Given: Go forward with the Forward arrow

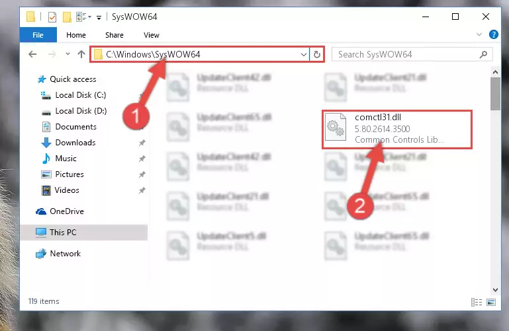Looking at the screenshot, I should 52,54.
